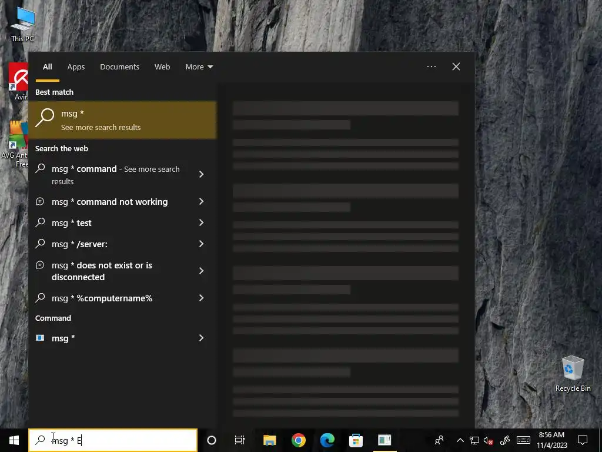Switch to the running app on taskbar

tap(384, 440)
